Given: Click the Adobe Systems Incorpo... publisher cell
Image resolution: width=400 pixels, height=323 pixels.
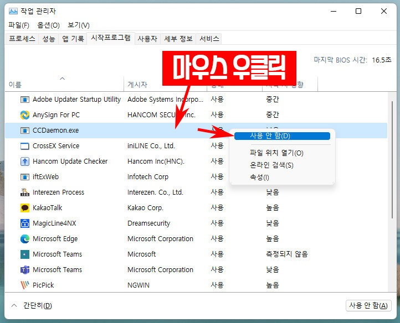Looking at the screenshot, I should click(165, 100).
